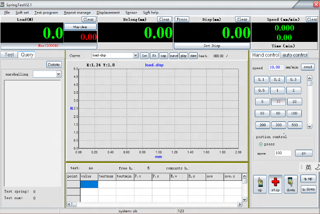
Task: Click the Fit button above the chart
Action: [154, 56]
